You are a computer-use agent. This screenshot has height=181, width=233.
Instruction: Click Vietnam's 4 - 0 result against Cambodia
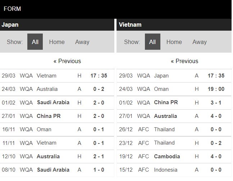tap(216, 156)
